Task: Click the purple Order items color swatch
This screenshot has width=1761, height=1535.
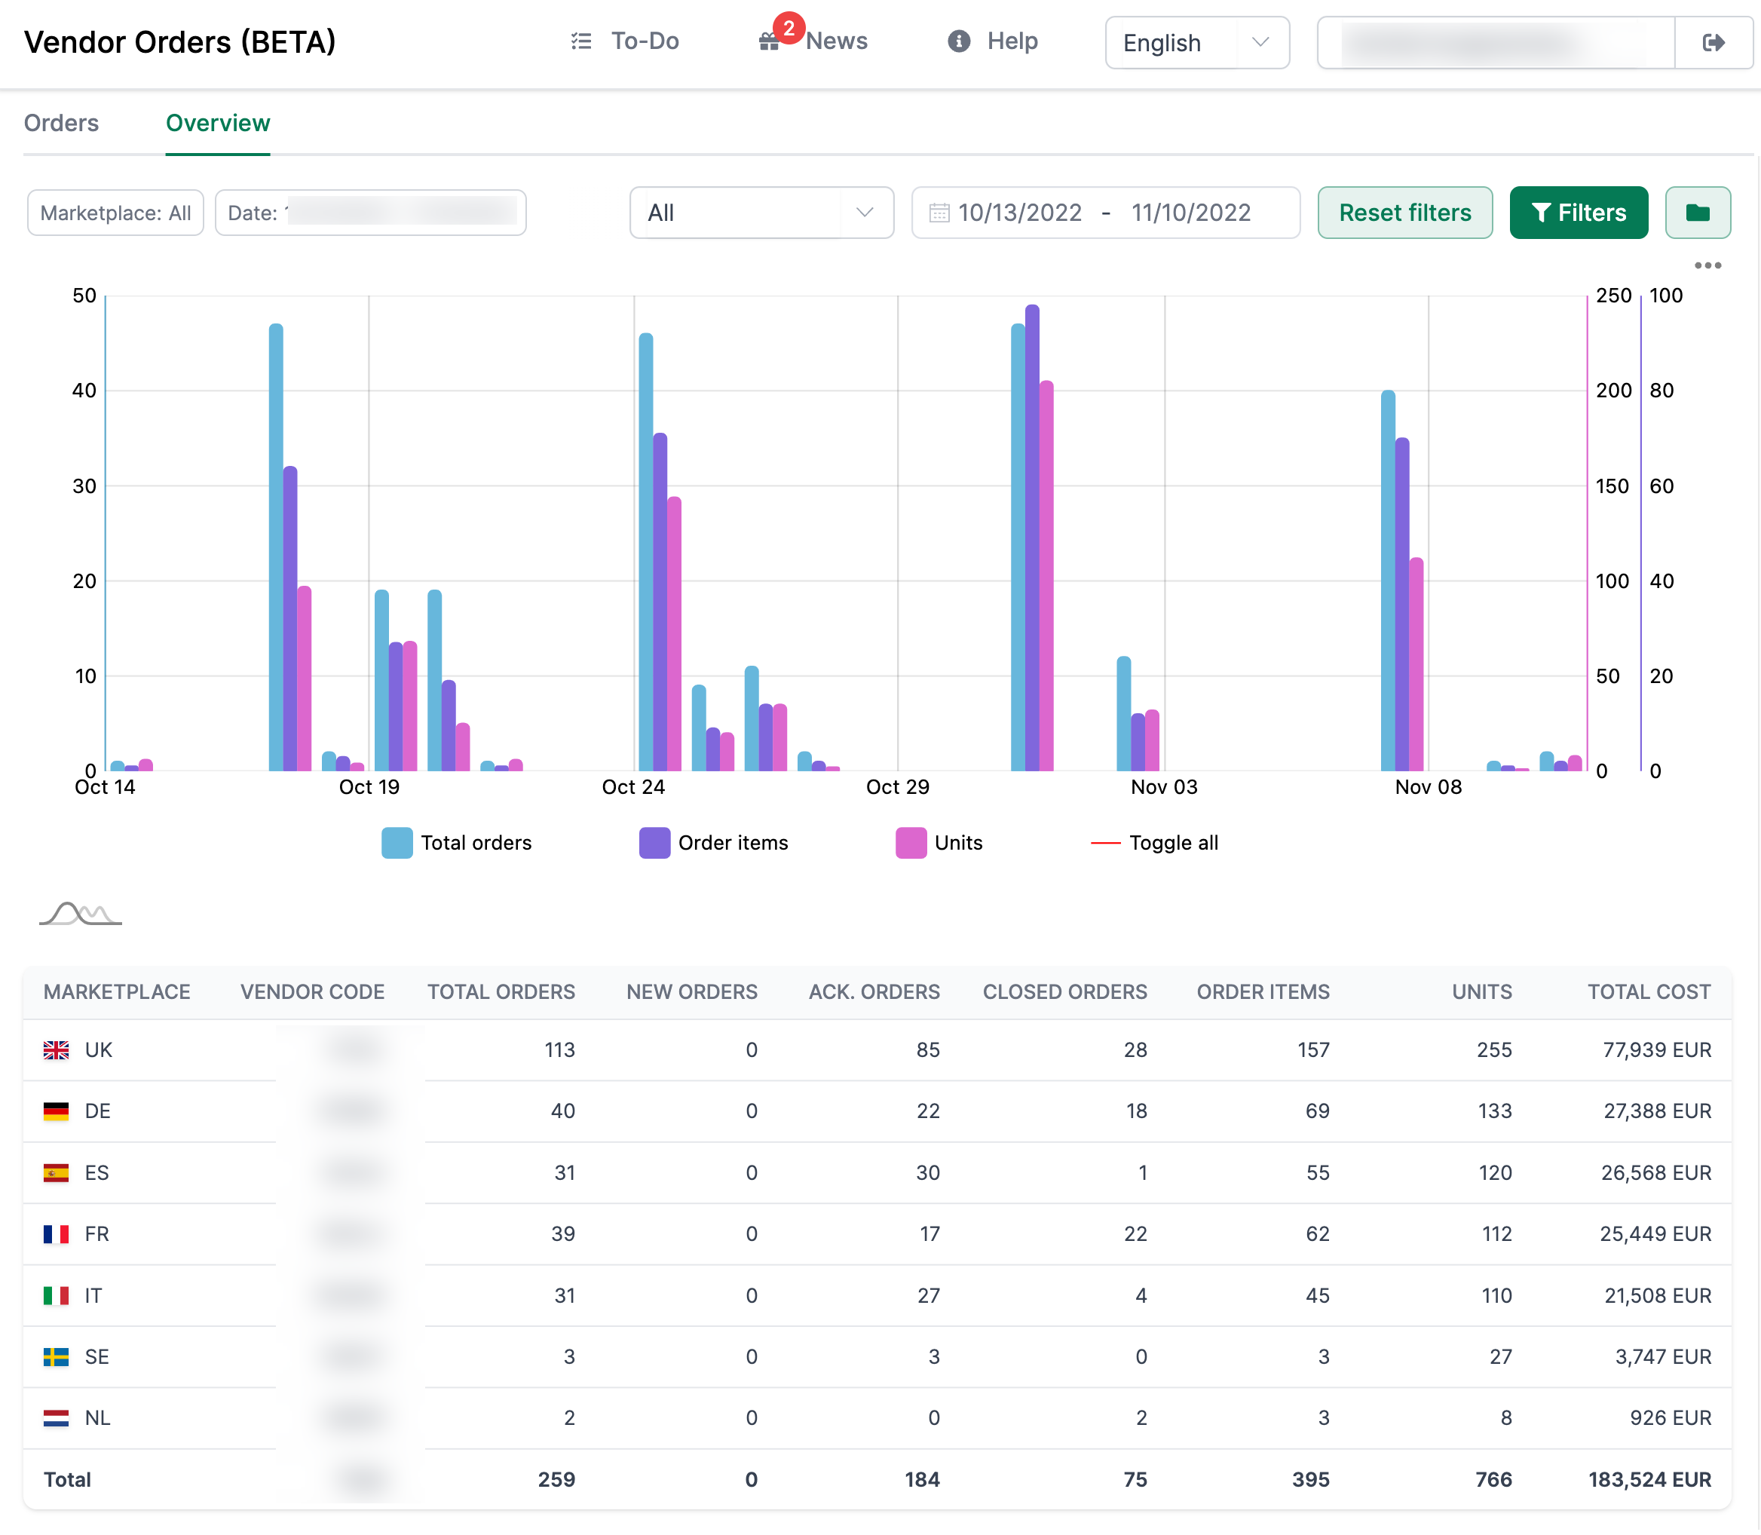Action: (x=654, y=843)
